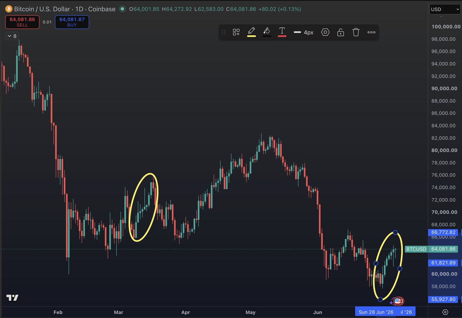The image size is (462, 318).
Task: Delete the drawing with trash icon
Action: 356,32
